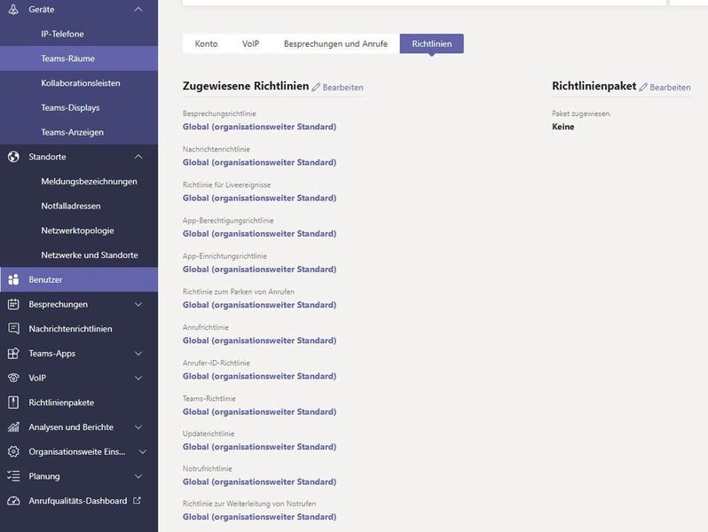Open Netzwerktopologie in sidebar
Viewport: 708px width, 532px height.
(77, 231)
